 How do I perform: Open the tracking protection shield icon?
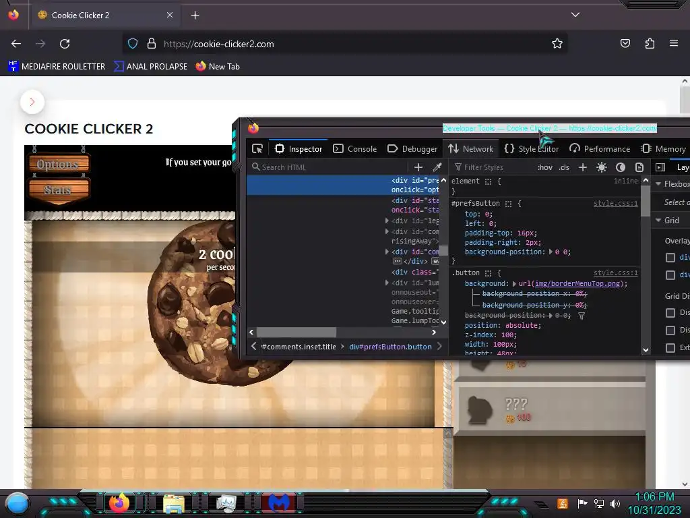pos(133,44)
